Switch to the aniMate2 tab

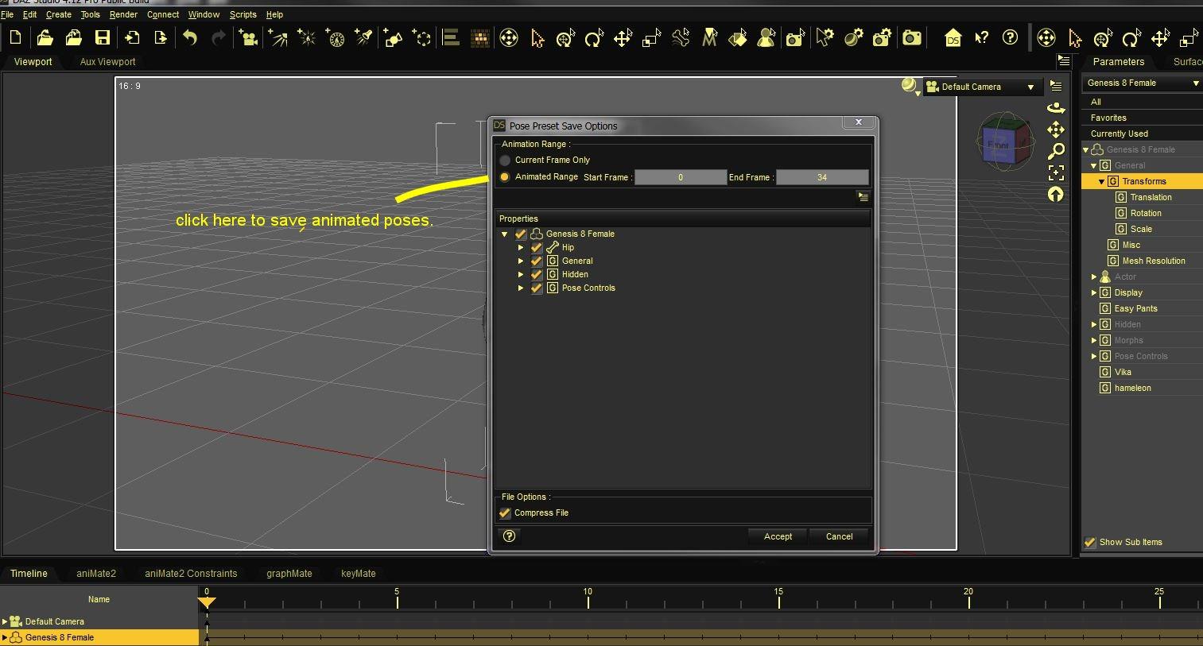click(x=96, y=574)
